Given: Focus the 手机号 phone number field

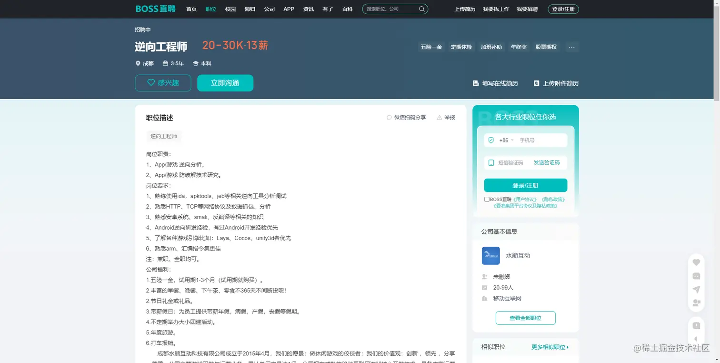Looking at the screenshot, I should tap(542, 141).
